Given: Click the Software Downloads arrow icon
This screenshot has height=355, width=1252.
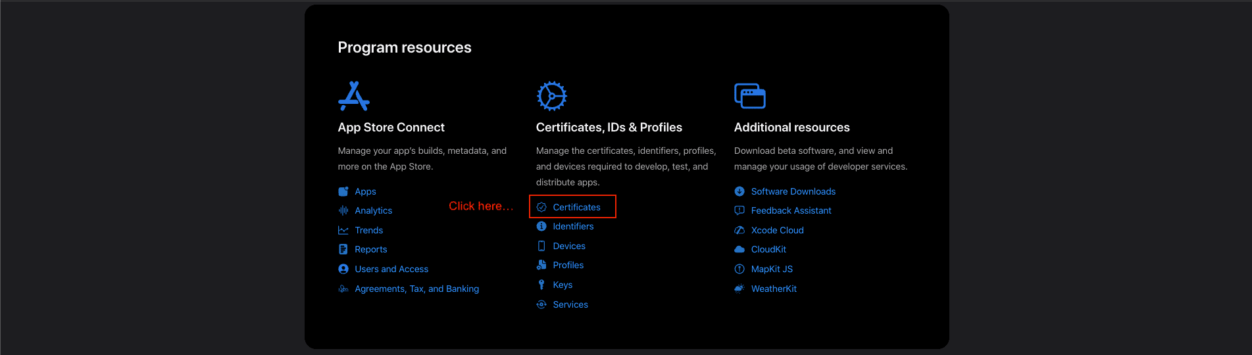Looking at the screenshot, I should pyautogui.click(x=739, y=191).
